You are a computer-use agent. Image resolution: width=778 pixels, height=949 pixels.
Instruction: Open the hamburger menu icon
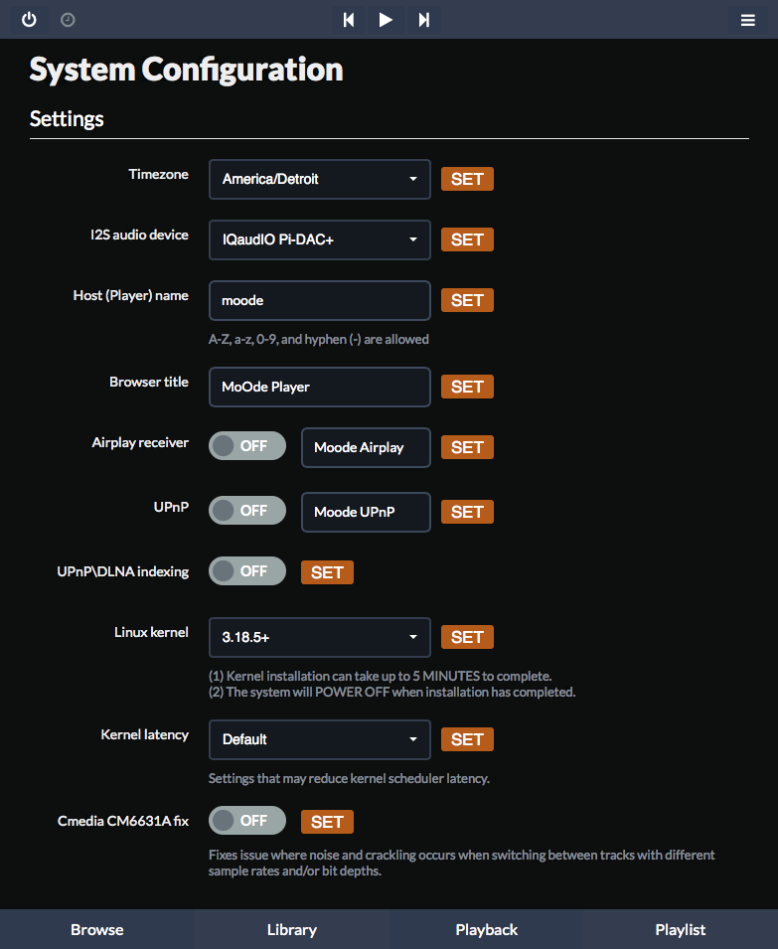point(748,20)
